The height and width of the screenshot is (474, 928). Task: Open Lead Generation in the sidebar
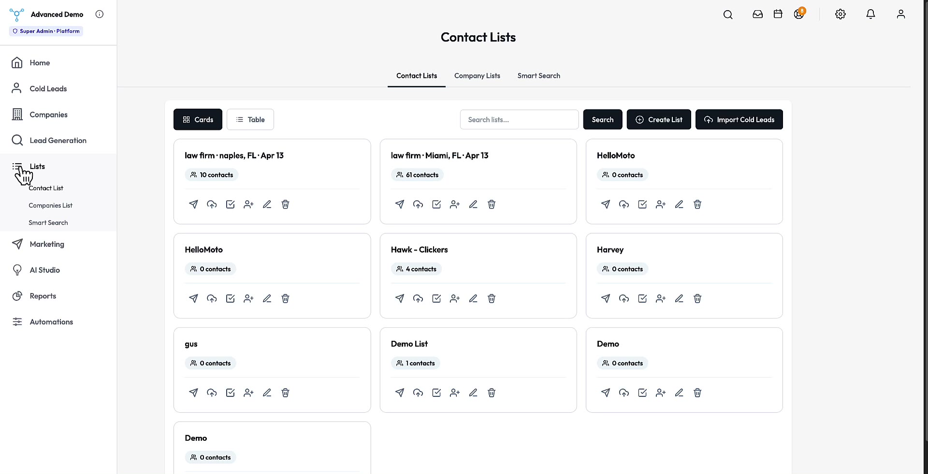point(58,140)
